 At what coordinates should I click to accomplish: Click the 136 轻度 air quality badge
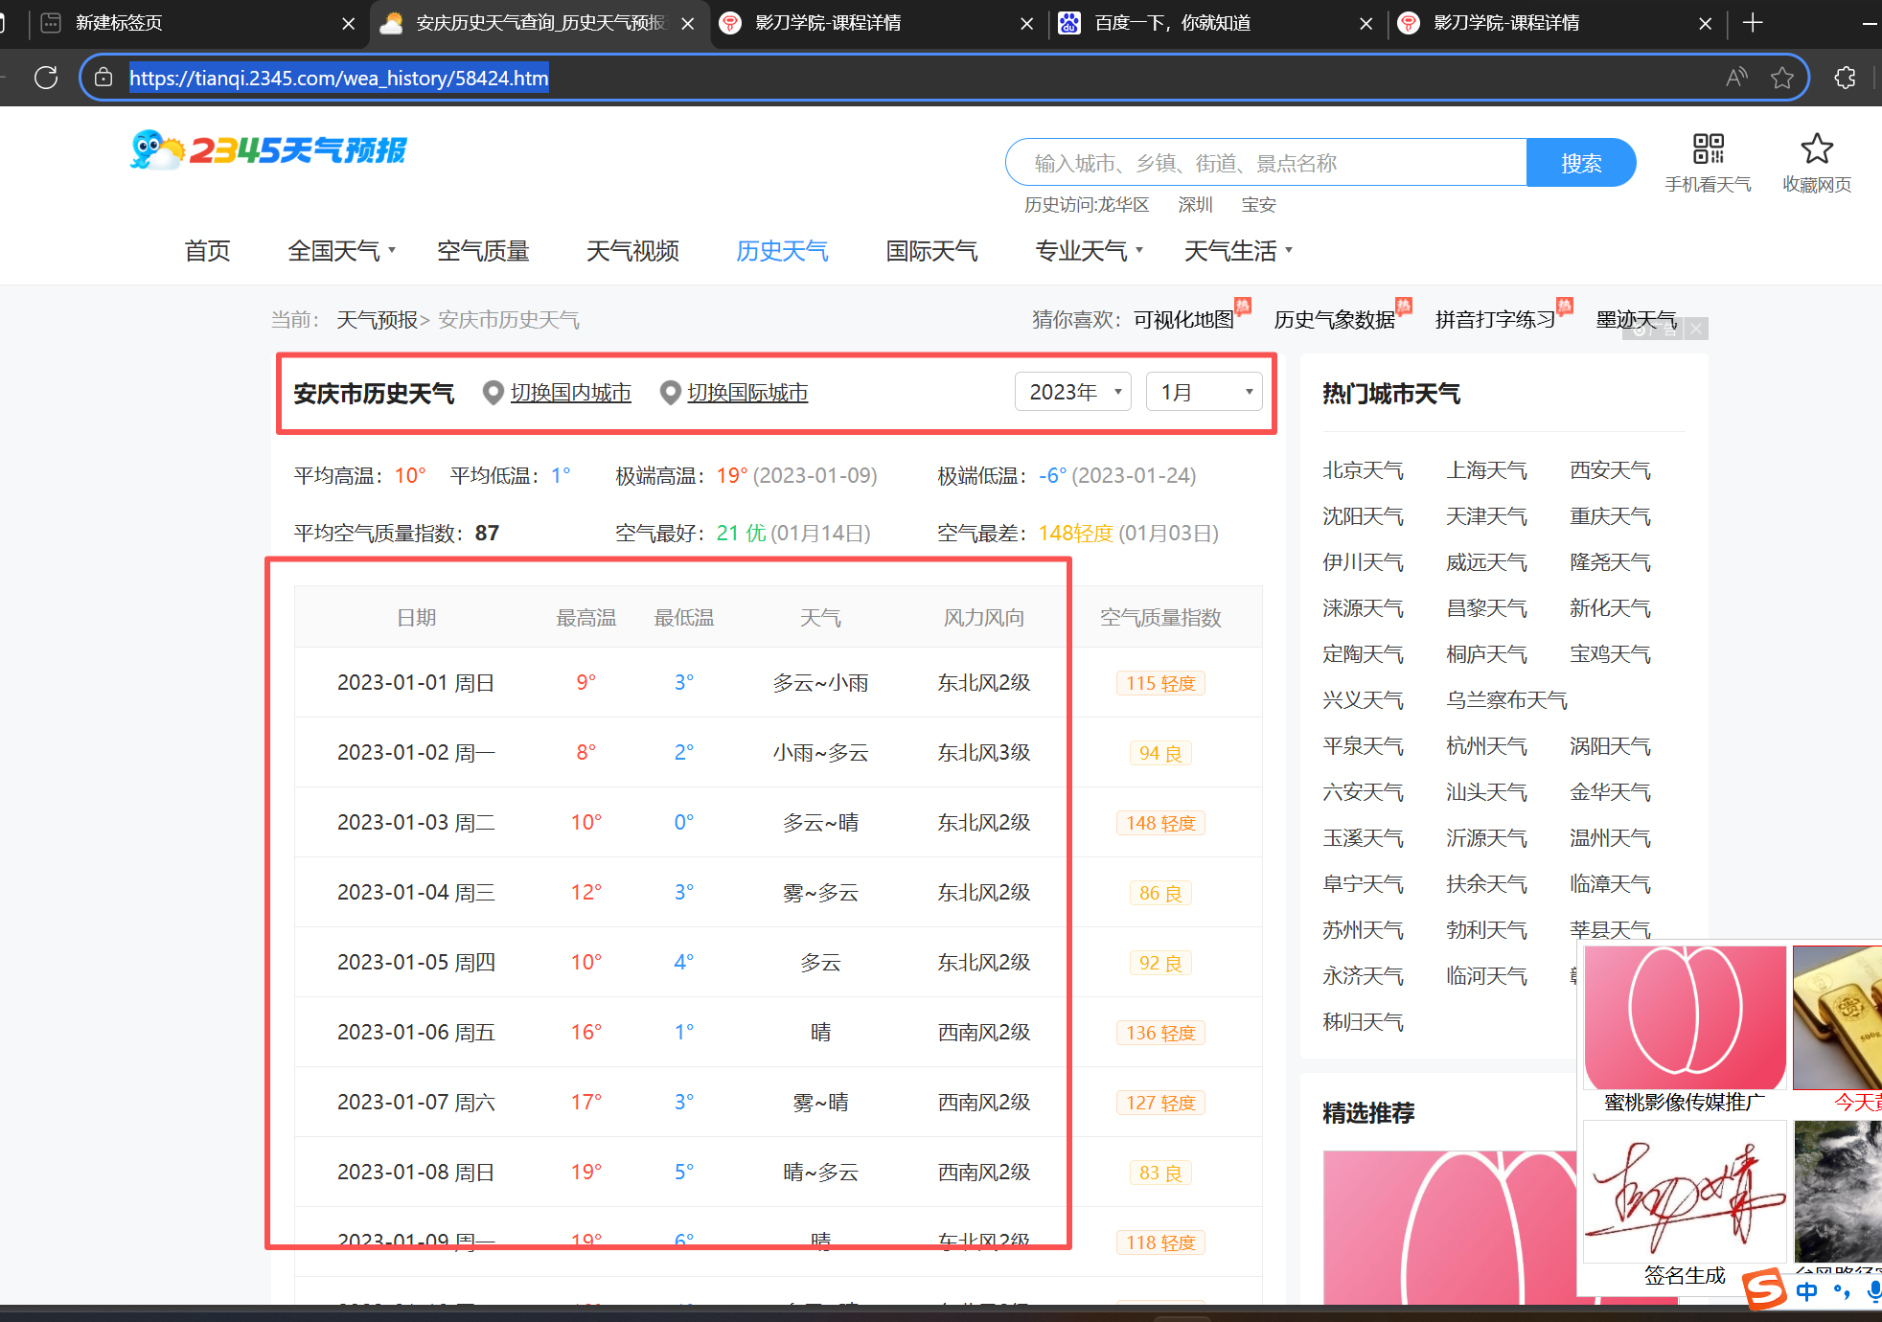[1160, 1033]
